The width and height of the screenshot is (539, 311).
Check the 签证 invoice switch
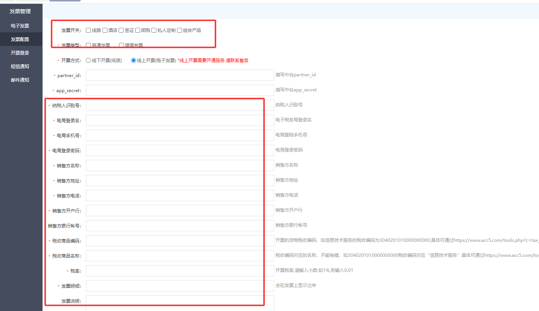121,30
